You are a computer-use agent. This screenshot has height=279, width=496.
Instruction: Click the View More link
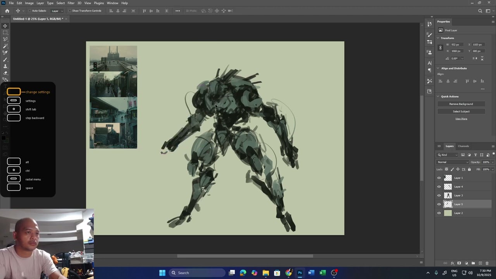(461, 119)
